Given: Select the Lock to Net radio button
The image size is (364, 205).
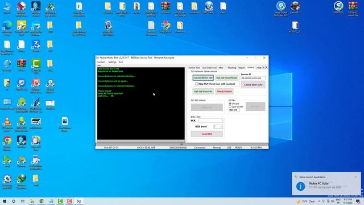Looking at the screenshot, I should click(230, 106).
